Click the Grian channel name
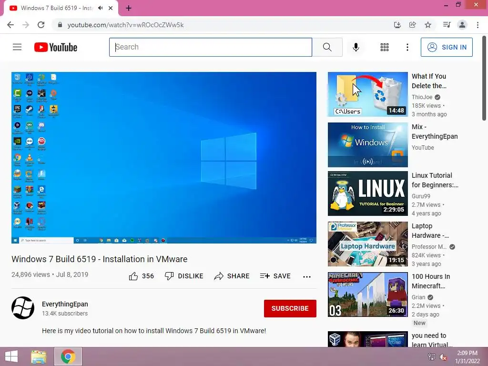 pyautogui.click(x=418, y=297)
